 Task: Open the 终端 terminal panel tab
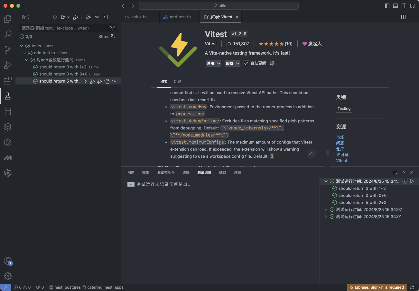(x=186, y=172)
